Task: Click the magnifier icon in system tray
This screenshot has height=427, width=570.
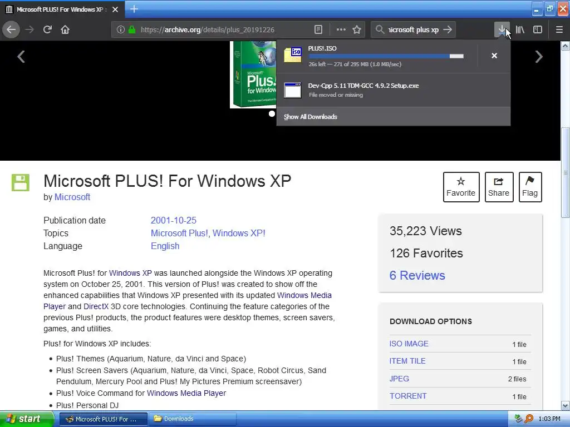Action: click(529, 419)
